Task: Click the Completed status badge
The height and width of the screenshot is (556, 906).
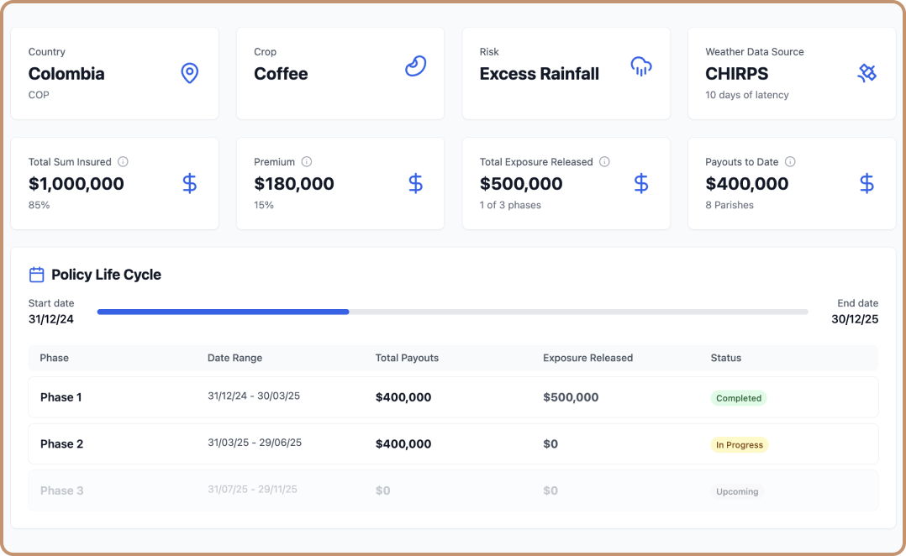Action: pos(739,398)
